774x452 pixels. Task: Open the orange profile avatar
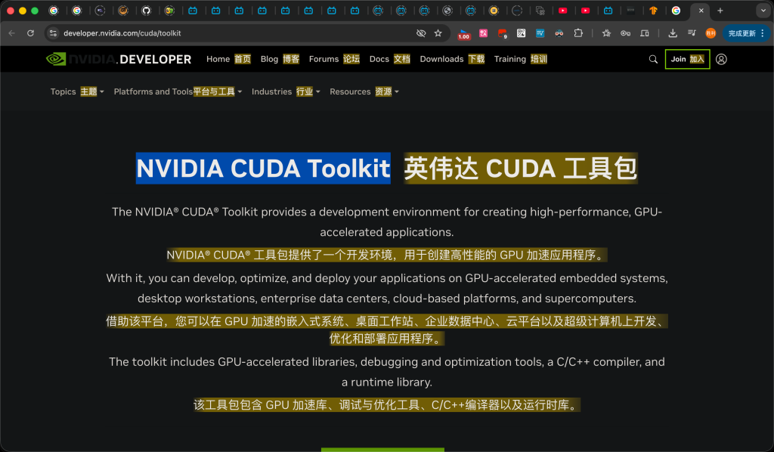(x=711, y=33)
